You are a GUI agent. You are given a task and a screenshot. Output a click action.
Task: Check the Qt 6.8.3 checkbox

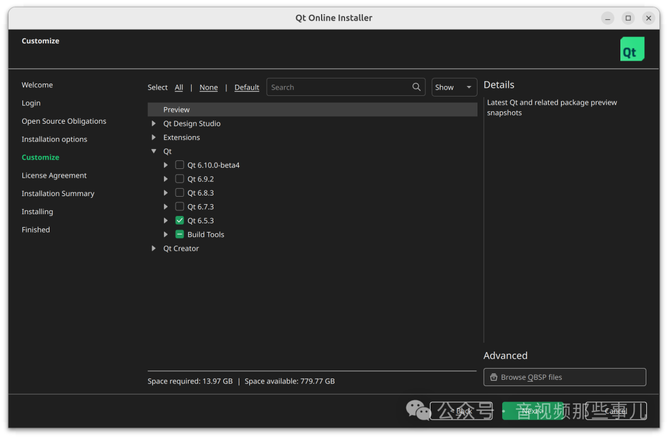coord(179,192)
